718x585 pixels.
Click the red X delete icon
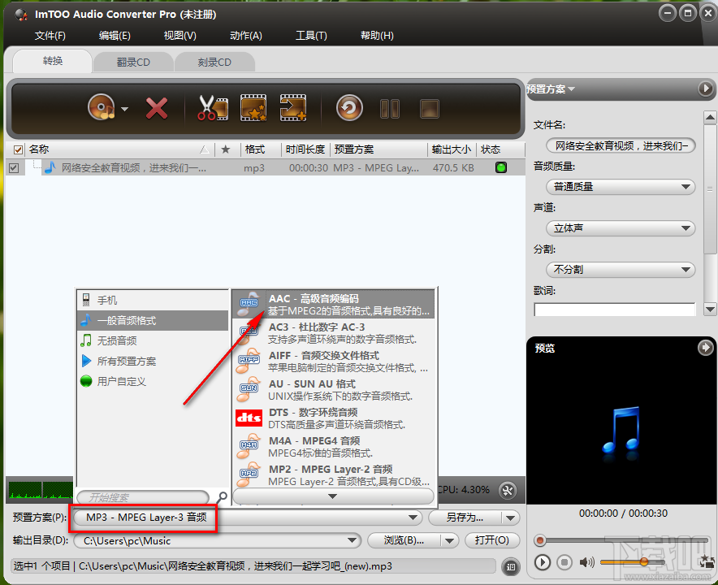coord(158,107)
